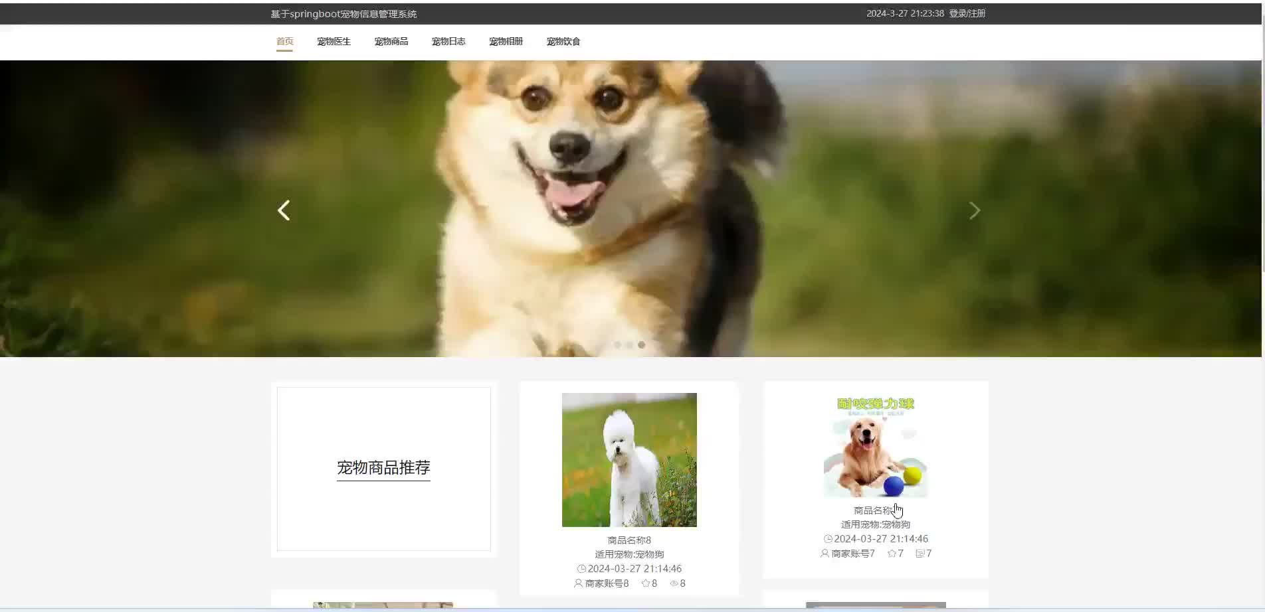Select the third carousel indicator dot
The width and height of the screenshot is (1265, 612).
(x=641, y=344)
